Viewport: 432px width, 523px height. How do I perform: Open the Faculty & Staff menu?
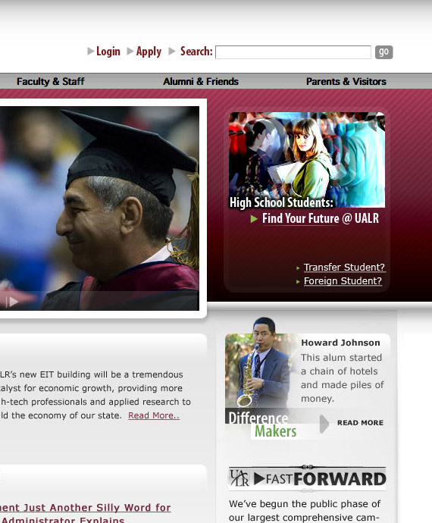pos(51,81)
